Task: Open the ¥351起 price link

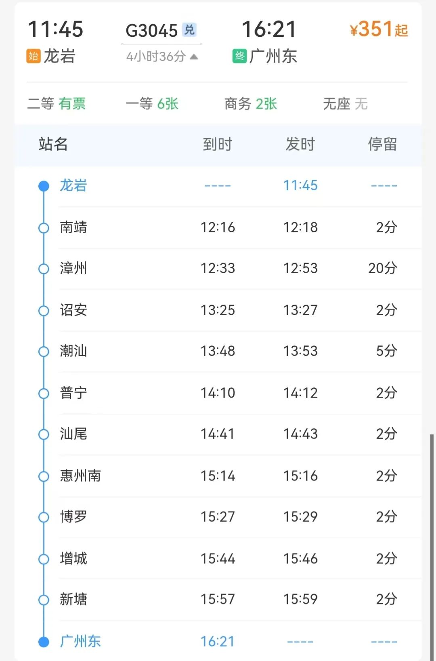Action: (x=379, y=29)
